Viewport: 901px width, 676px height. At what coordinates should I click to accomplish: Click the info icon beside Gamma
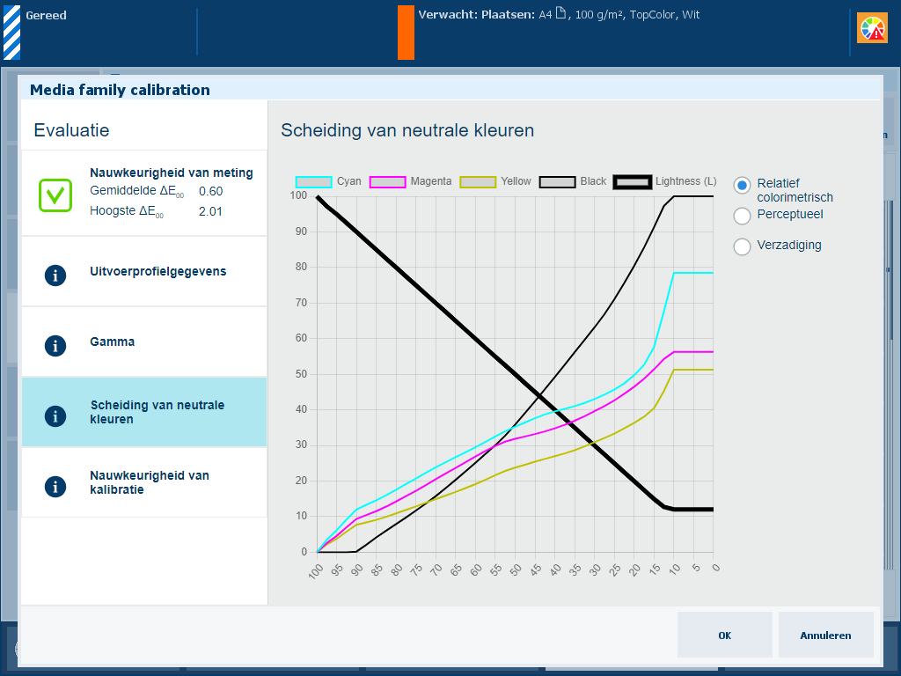point(55,345)
